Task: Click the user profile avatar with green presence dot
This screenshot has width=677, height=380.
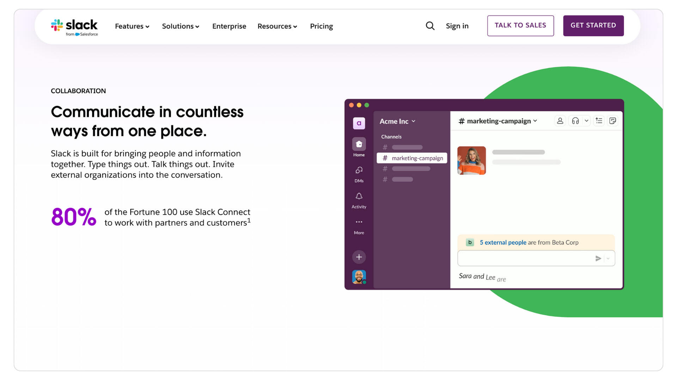Action: click(359, 277)
